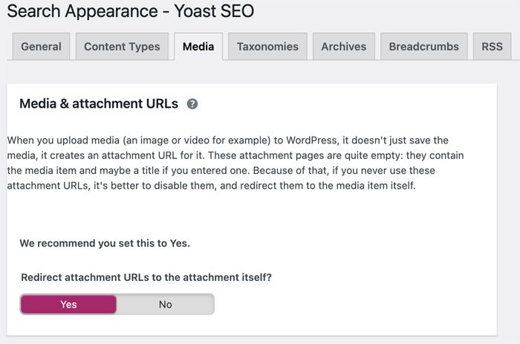520x344 pixels.
Task: Open the Archives tab
Action: 343,46
